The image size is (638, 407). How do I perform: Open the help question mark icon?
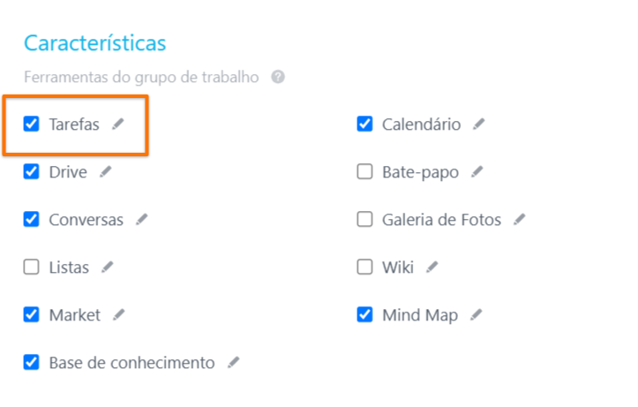(278, 77)
